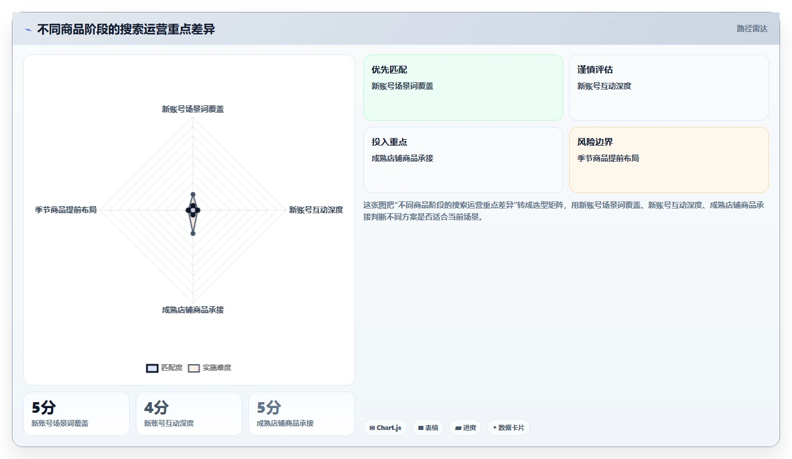Toggle the 实施难度 legend swatch

194,368
